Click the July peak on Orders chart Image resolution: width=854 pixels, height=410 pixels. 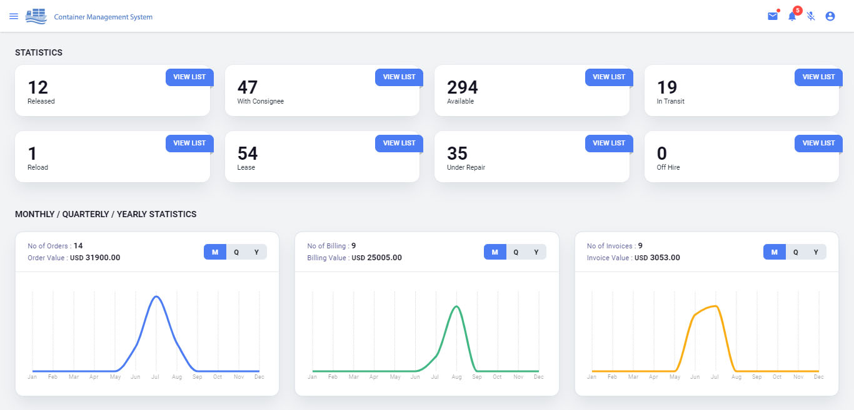pyautogui.click(x=156, y=296)
